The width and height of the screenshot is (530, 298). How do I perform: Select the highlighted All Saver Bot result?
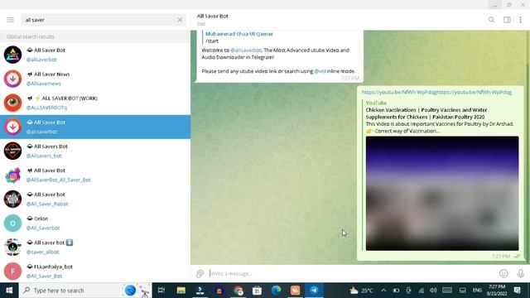click(x=95, y=127)
